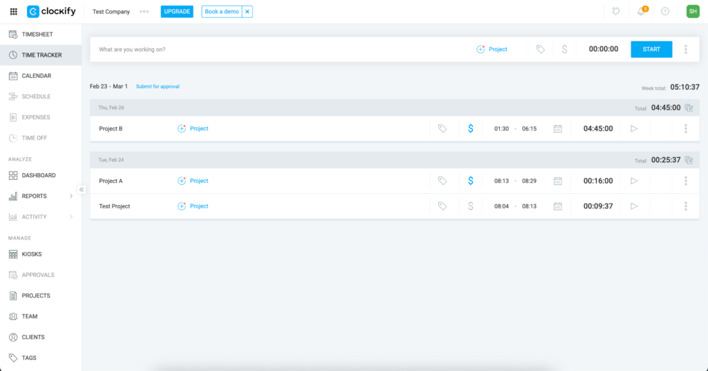Image resolution: width=708 pixels, height=371 pixels.
Task: Add tags to the Project B entry
Action: (442, 129)
